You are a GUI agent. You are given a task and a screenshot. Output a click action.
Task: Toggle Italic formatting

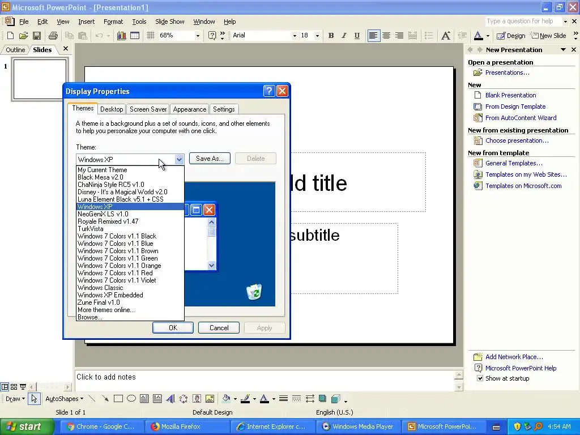point(344,36)
